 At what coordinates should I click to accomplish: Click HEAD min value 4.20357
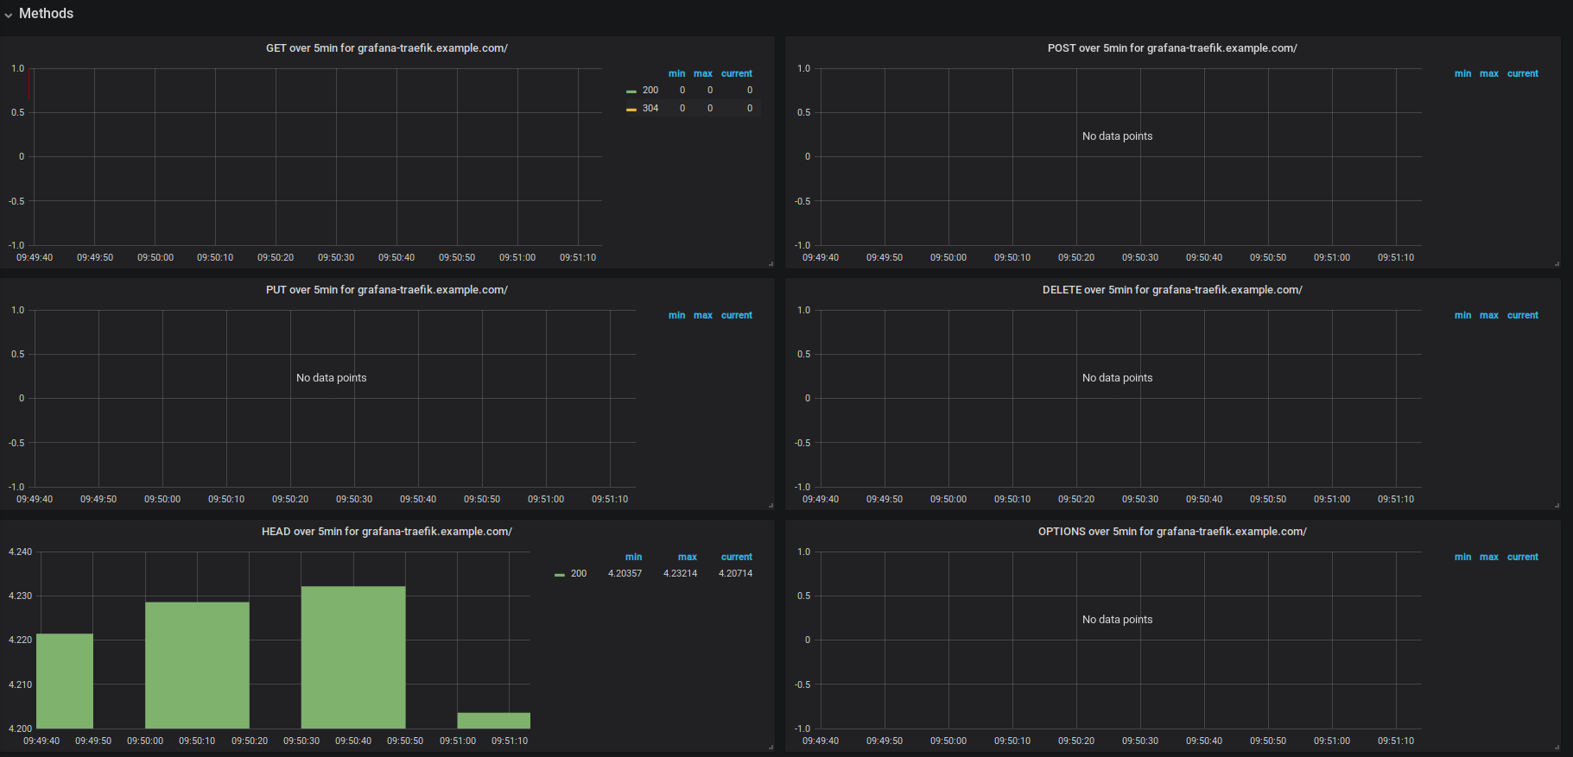(625, 574)
